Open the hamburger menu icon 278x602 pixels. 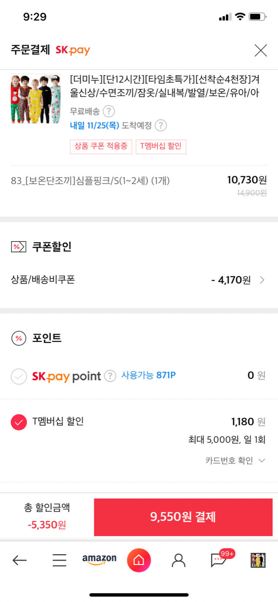pos(60,560)
